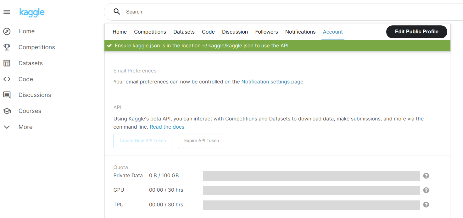Open Competitions via the trophy icon
This screenshot has width=463, height=218.
click(x=7, y=47)
